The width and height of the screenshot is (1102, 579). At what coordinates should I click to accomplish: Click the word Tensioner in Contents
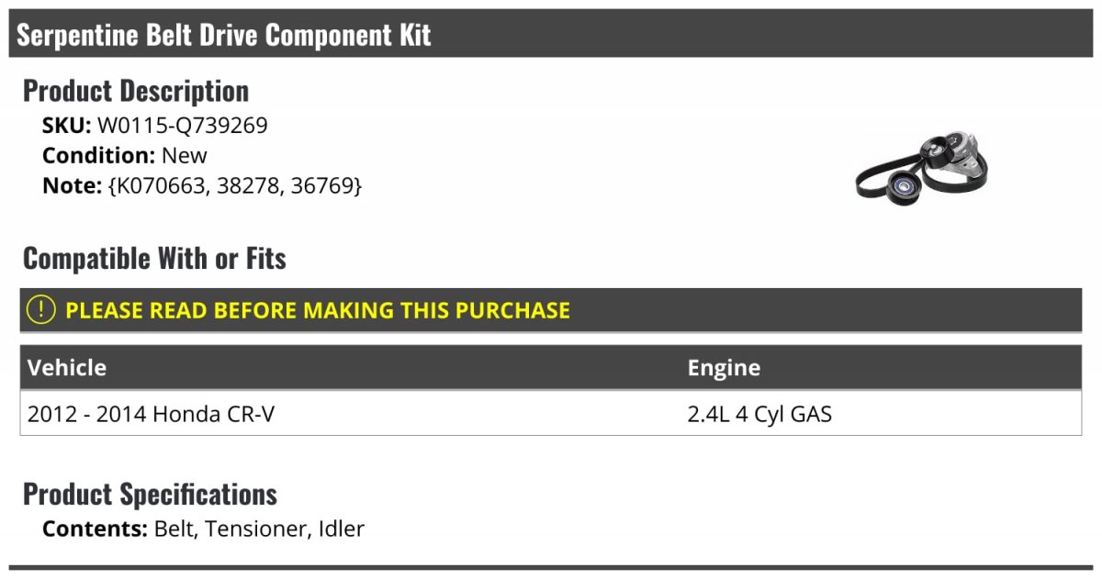coord(257,529)
